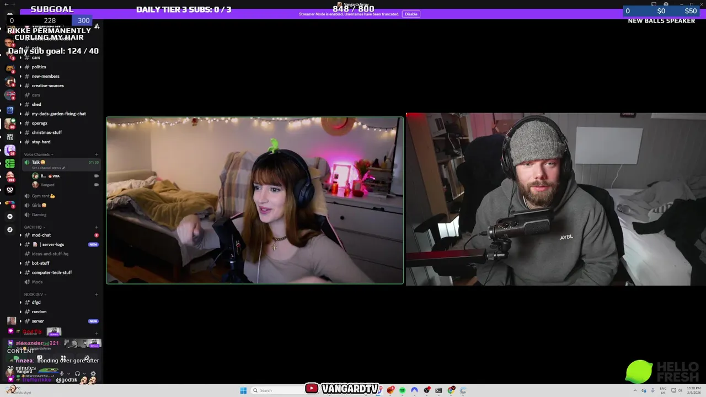
Task: Open the blue robot server icon
Action: tap(10, 110)
